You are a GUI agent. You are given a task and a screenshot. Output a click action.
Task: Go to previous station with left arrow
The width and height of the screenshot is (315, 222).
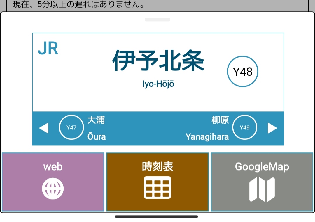(x=44, y=128)
